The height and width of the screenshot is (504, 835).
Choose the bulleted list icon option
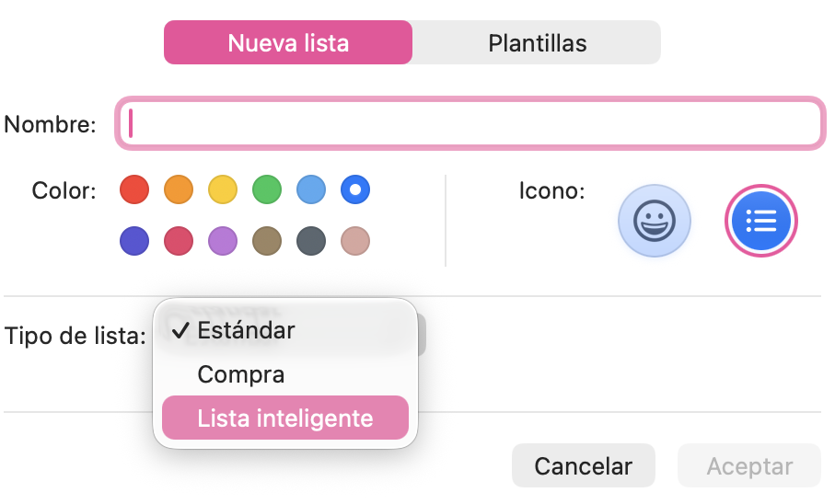click(x=761, y=221)
